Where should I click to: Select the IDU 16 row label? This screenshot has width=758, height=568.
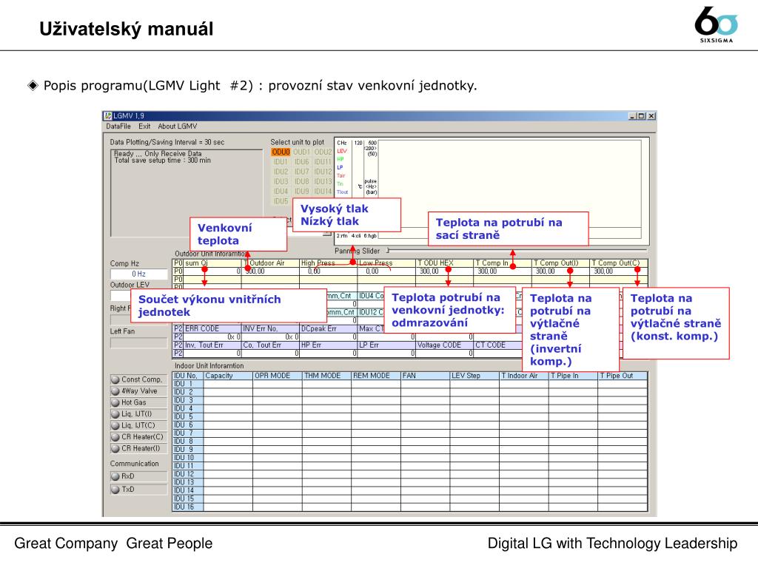[x=188, y=507]
